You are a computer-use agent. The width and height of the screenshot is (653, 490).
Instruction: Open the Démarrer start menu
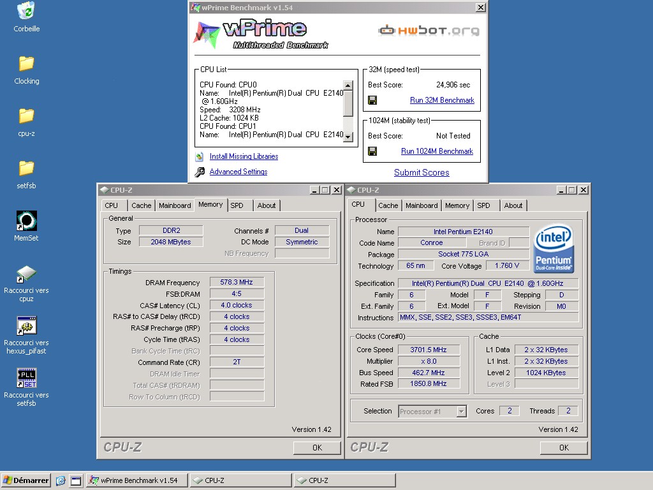point(26,480)
